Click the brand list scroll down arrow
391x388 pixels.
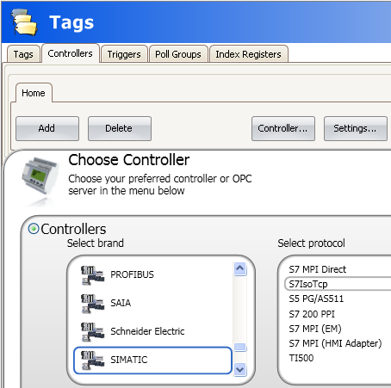(x=240, y=369)
